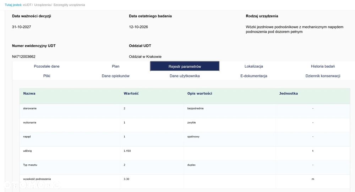The width and height of the screenshot is (355, 192).
Task: Click the Wartość column header
Action: pyautogui.click(x=131, y=93)
